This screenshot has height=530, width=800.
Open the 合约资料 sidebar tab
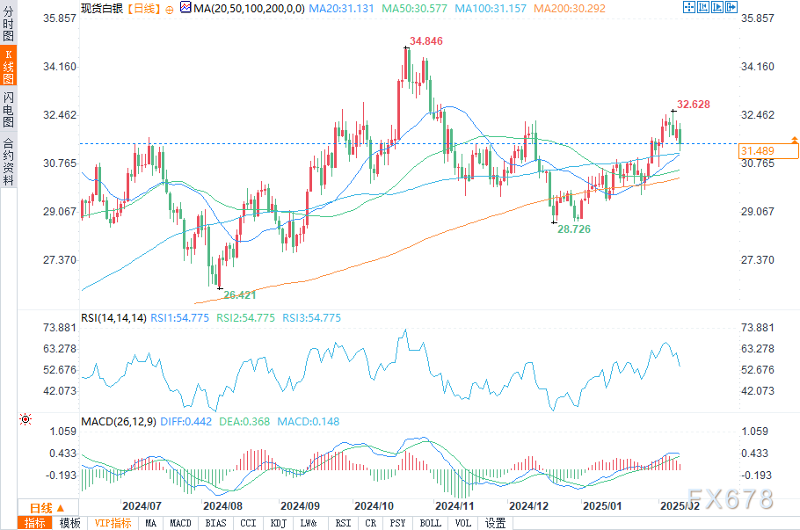8,162
